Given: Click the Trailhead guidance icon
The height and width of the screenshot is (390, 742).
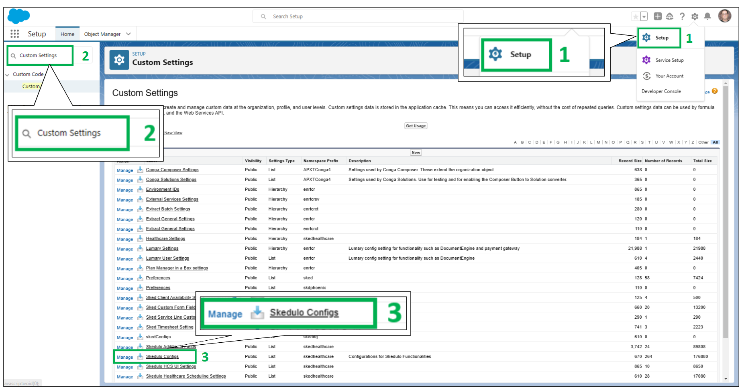Looking at the screenshot, I should 670,16.
